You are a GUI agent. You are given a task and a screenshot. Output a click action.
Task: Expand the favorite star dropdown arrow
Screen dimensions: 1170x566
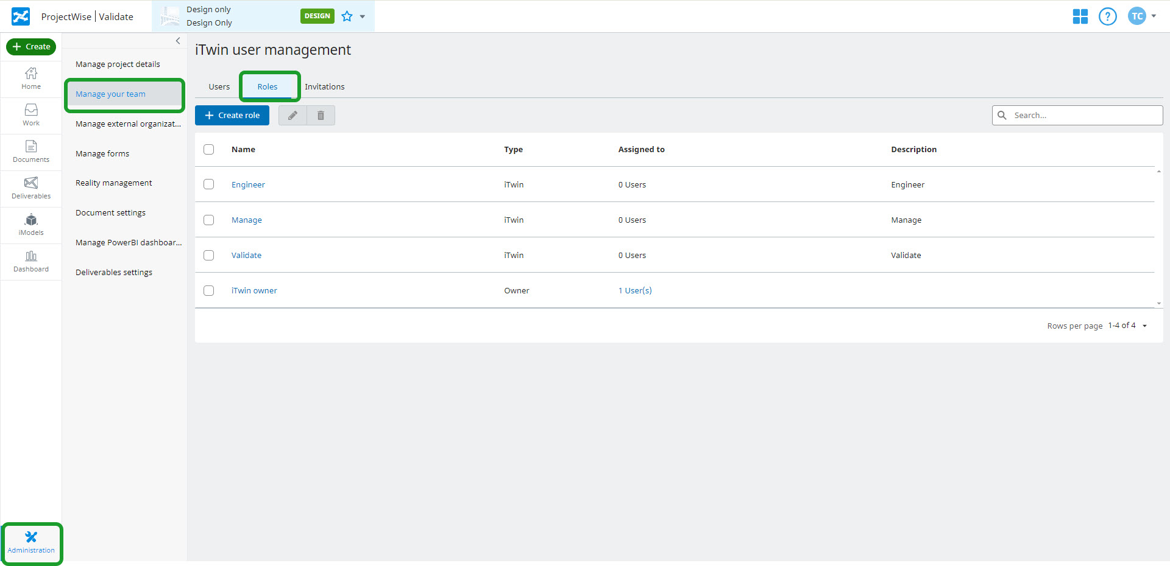pyautogui.click(x=363, y=16)
